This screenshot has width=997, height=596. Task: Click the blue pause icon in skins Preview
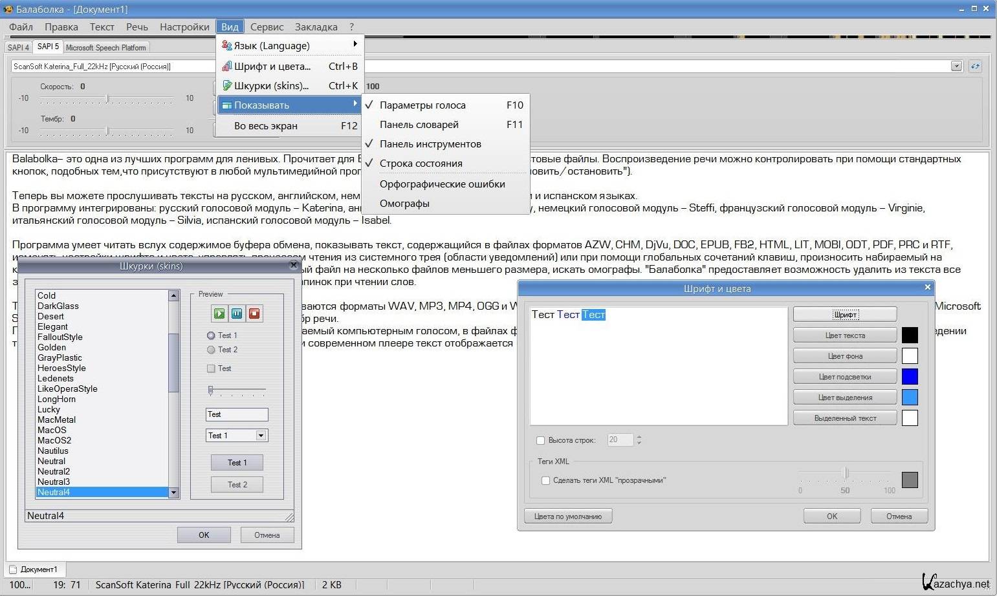click(237, 314)
